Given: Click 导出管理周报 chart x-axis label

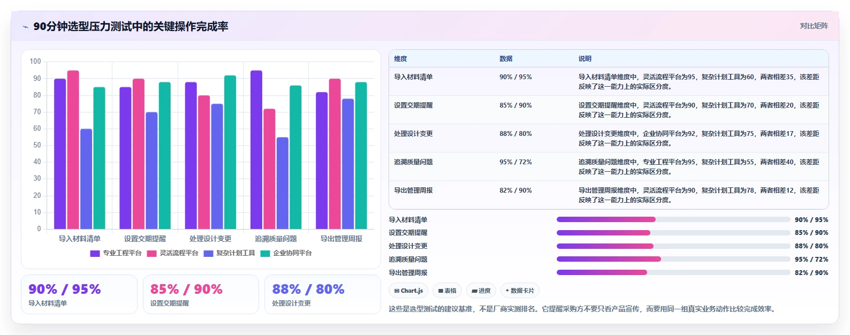Looking at the screenshot, I should click(341, 239).
